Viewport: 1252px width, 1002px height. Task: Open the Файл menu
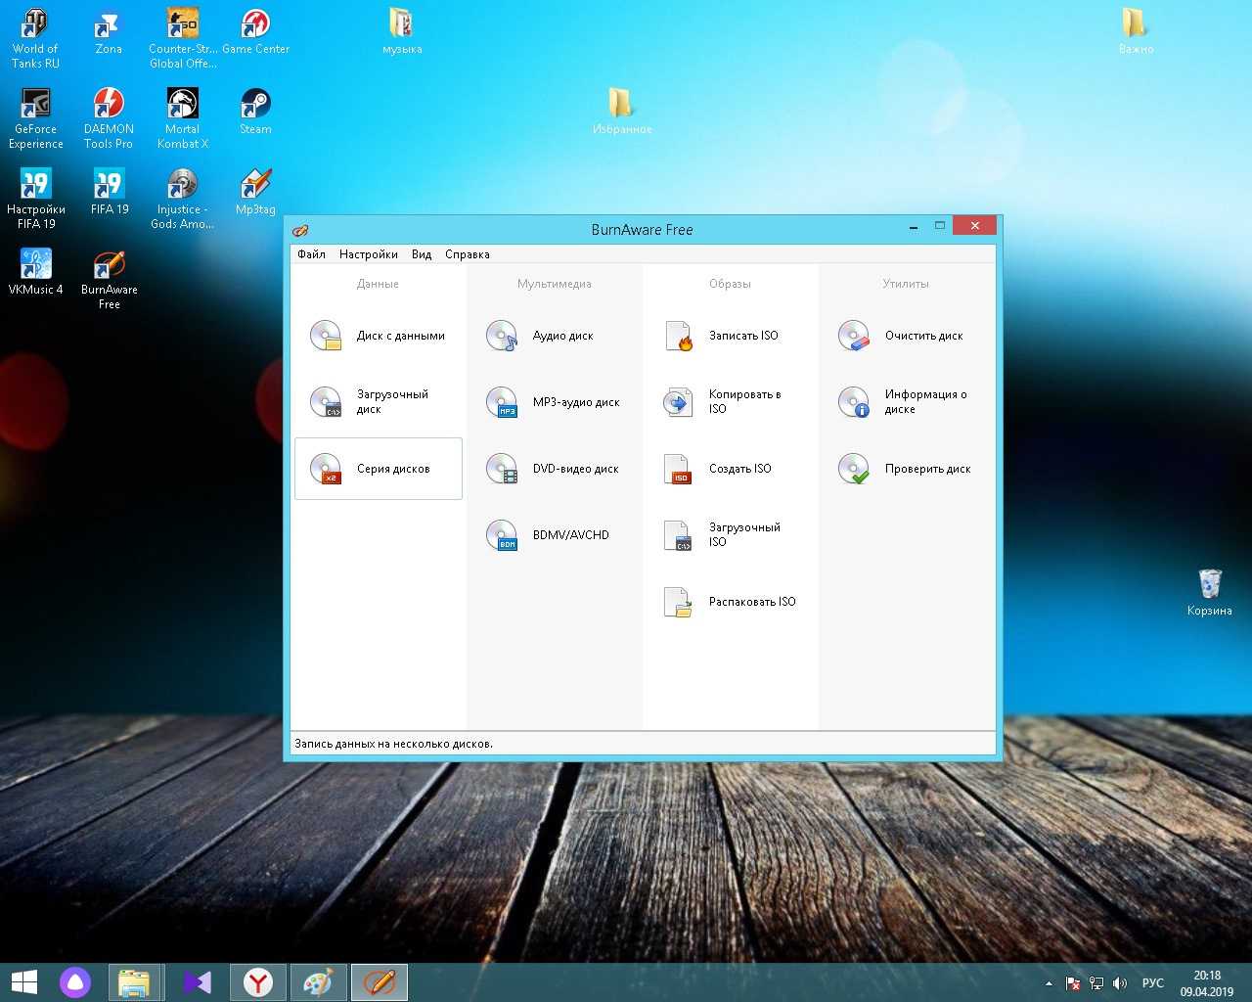(x=311, y=254)
